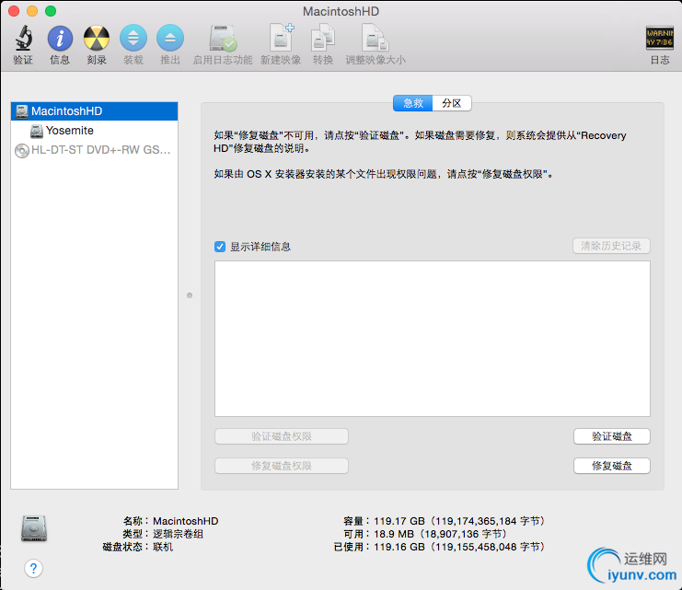This screenshot has width=682, height=590.
Task: Open the 日志 log icon
Action: 660,38
